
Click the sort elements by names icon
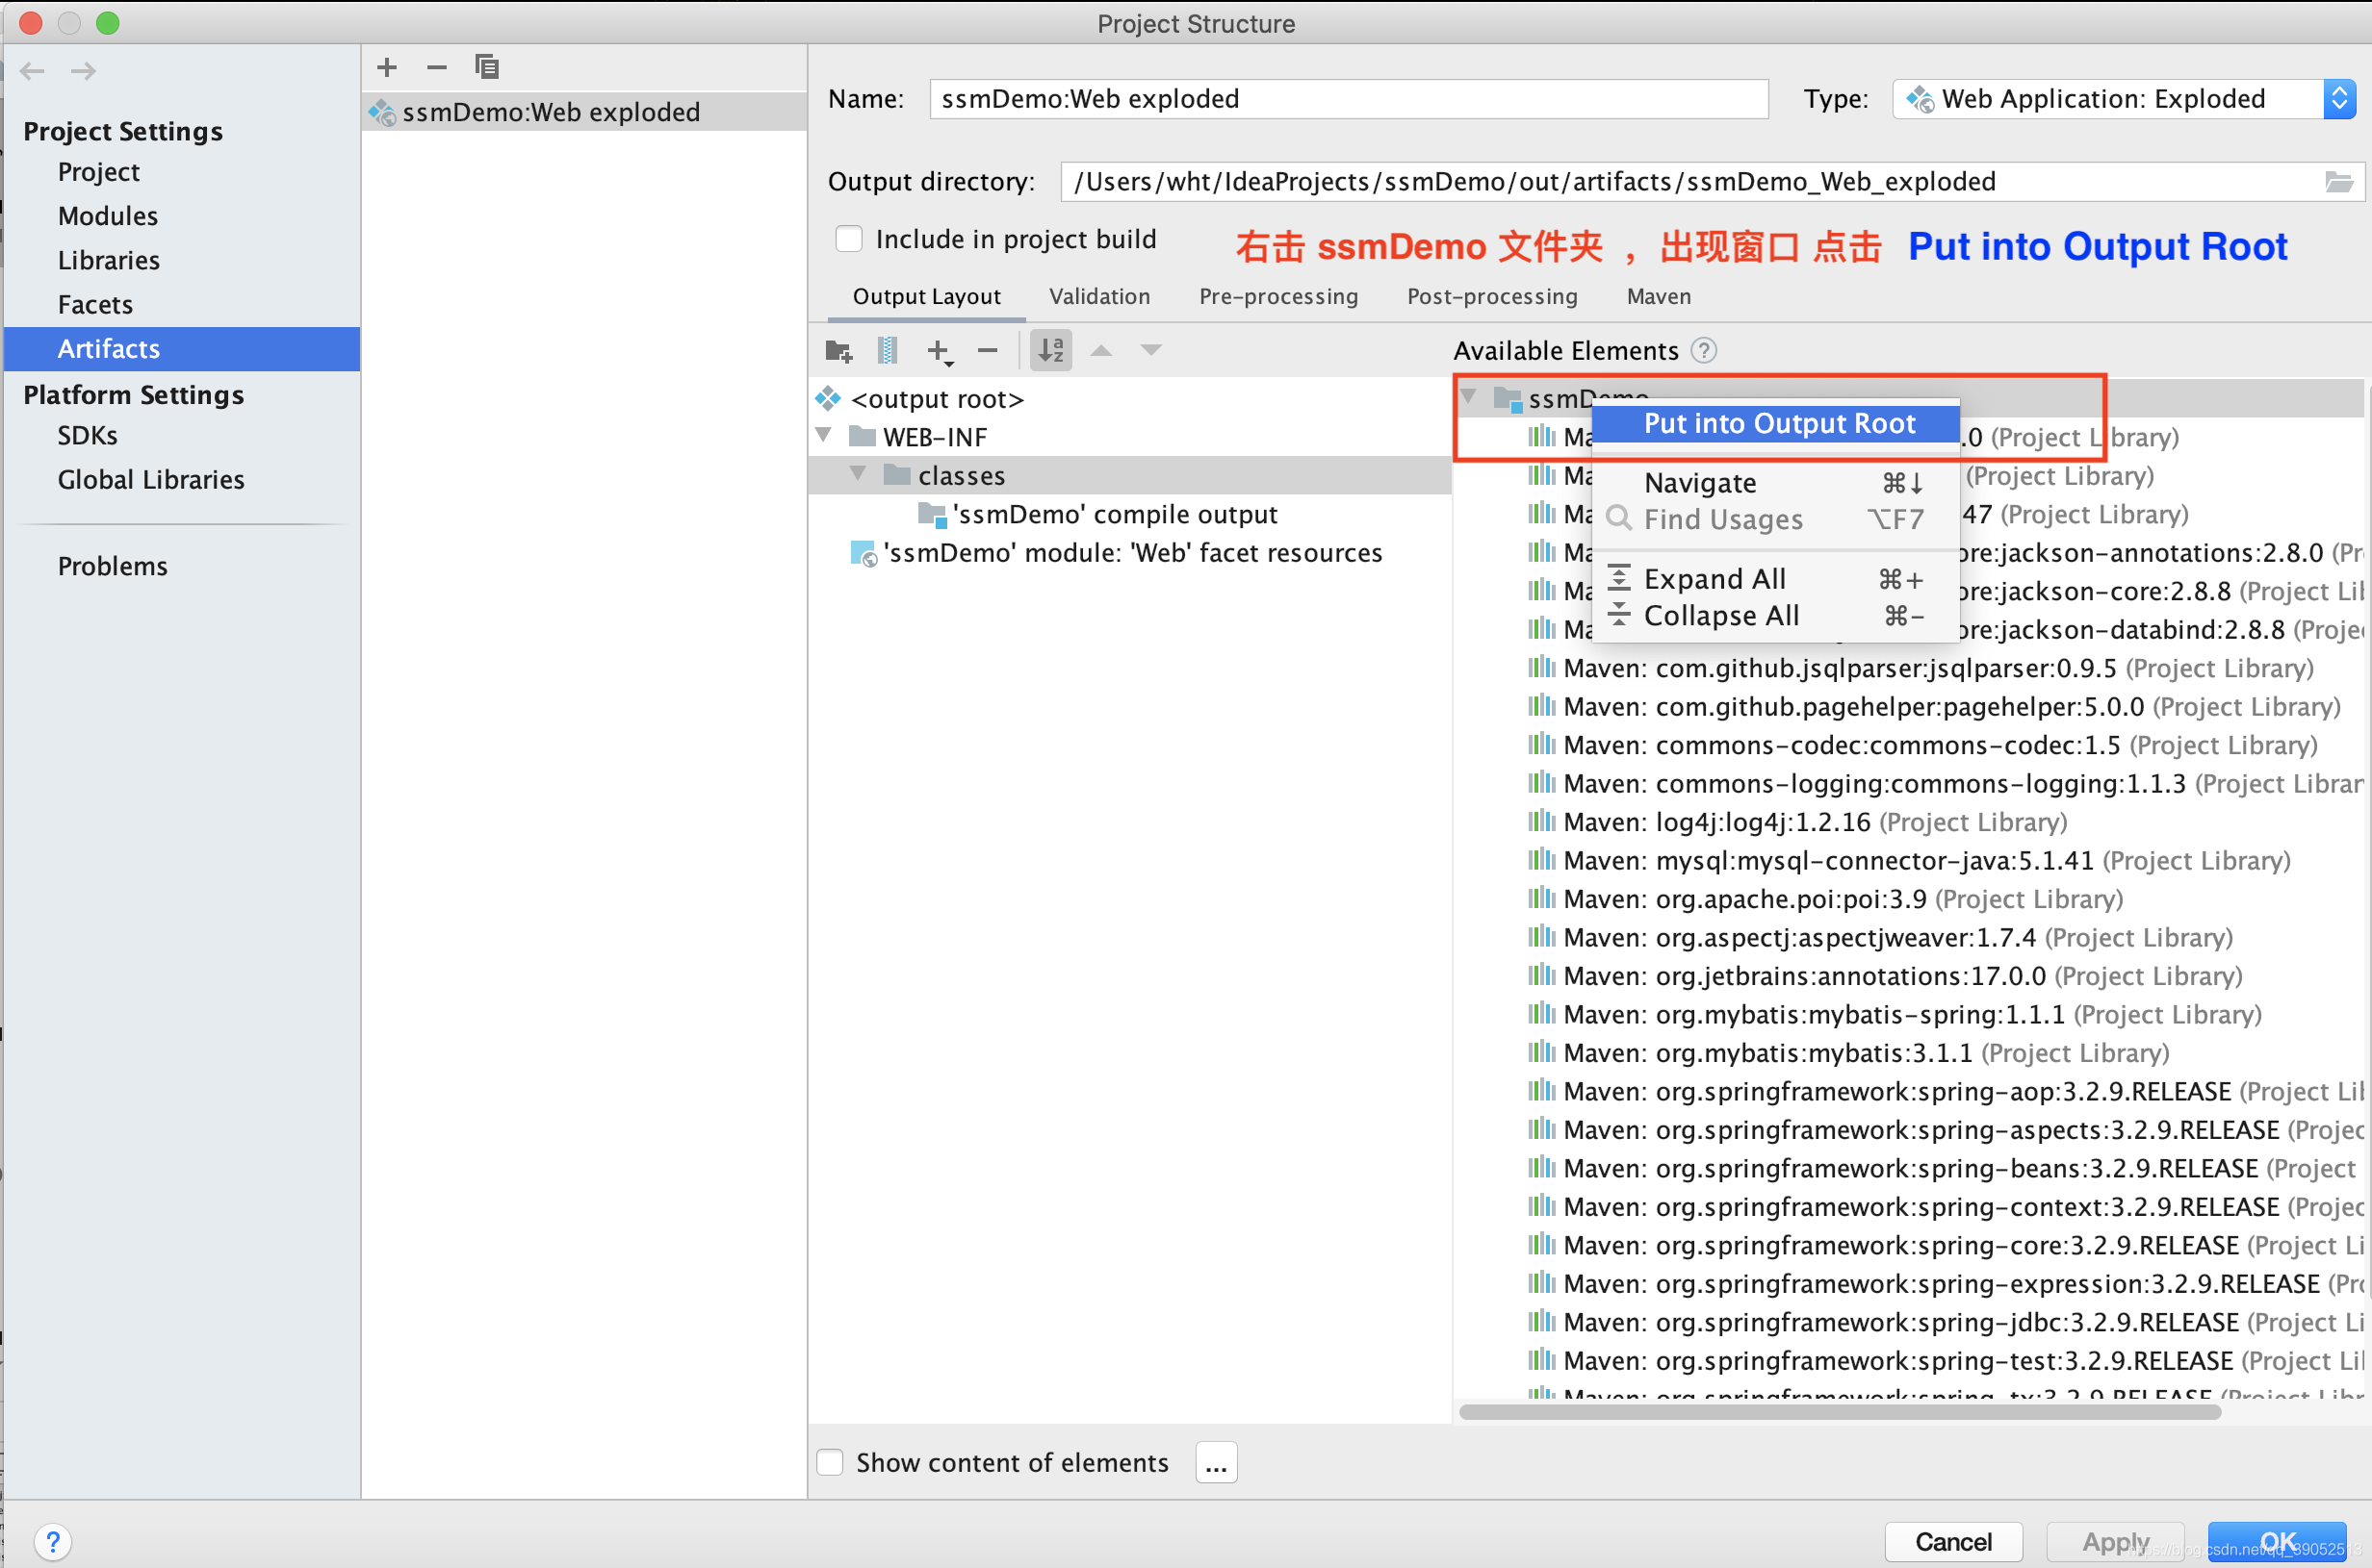(x=1050, y=350)
